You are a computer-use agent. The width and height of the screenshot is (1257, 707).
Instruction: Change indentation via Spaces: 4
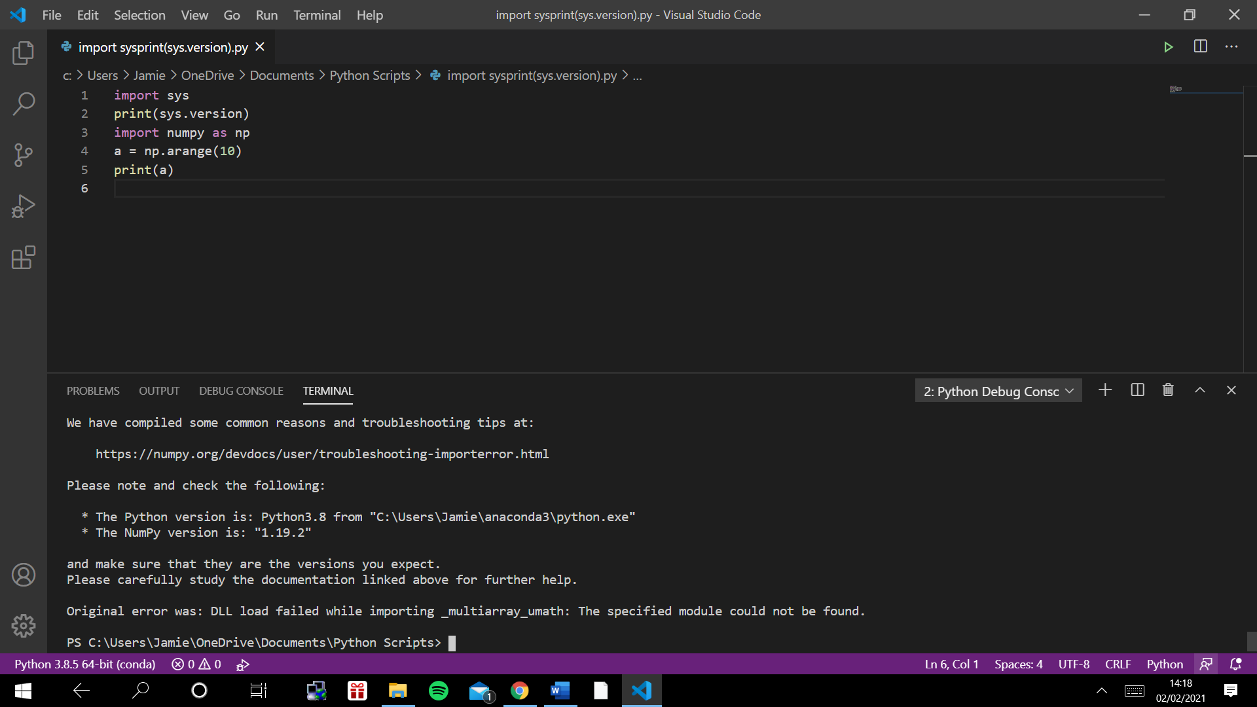click(1019, 664)
